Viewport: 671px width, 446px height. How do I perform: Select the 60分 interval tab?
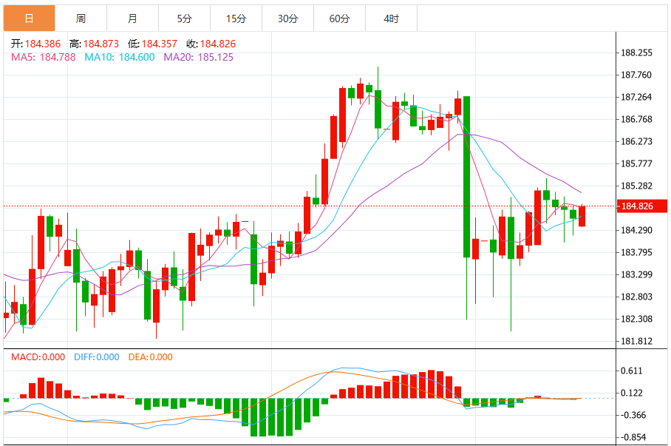340,18
